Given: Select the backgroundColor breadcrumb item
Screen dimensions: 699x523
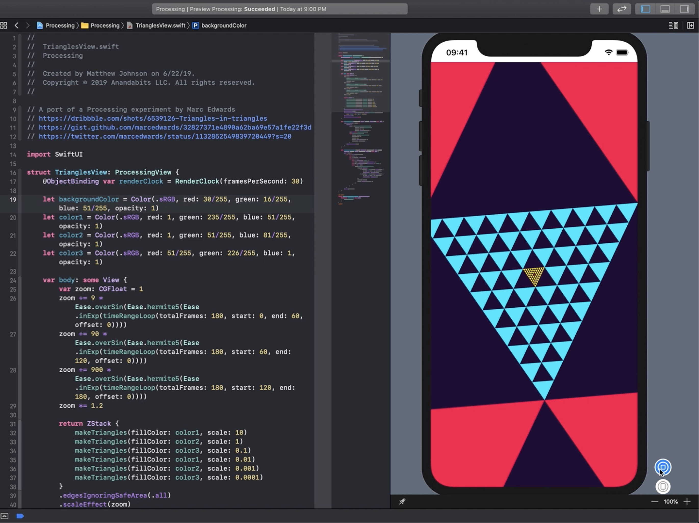Looking at the screenshot, I should 223,25.
